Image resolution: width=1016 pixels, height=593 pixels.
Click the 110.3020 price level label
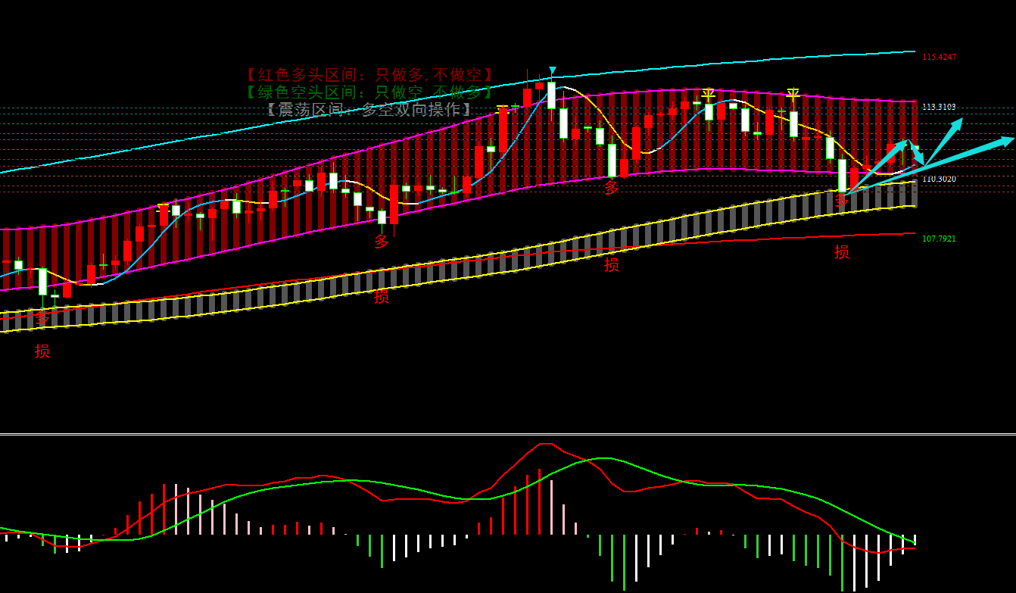tap(939, 179)
